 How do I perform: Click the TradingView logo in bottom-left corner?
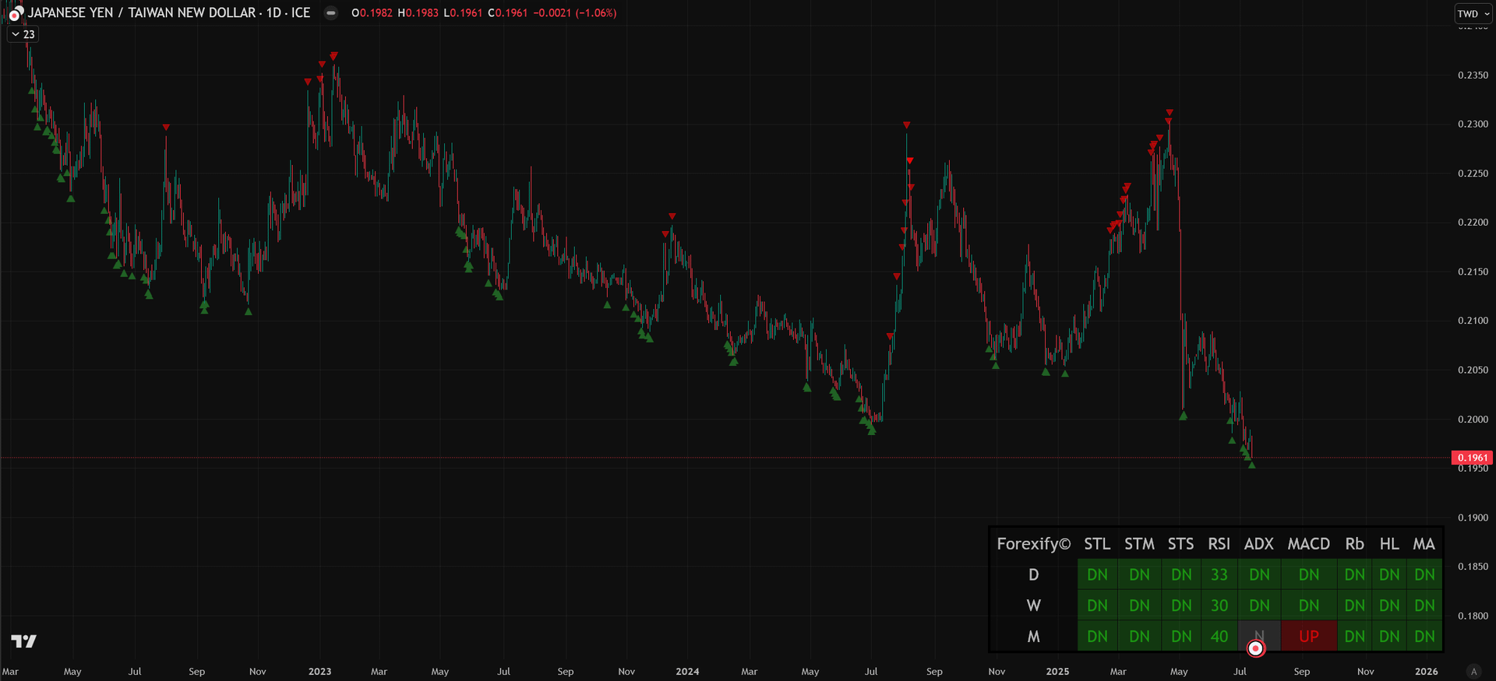coord(23,641)
